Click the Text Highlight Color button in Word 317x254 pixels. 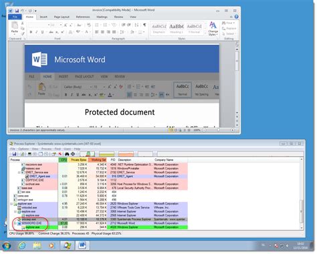pyautogui.click(x=78, y=32)
